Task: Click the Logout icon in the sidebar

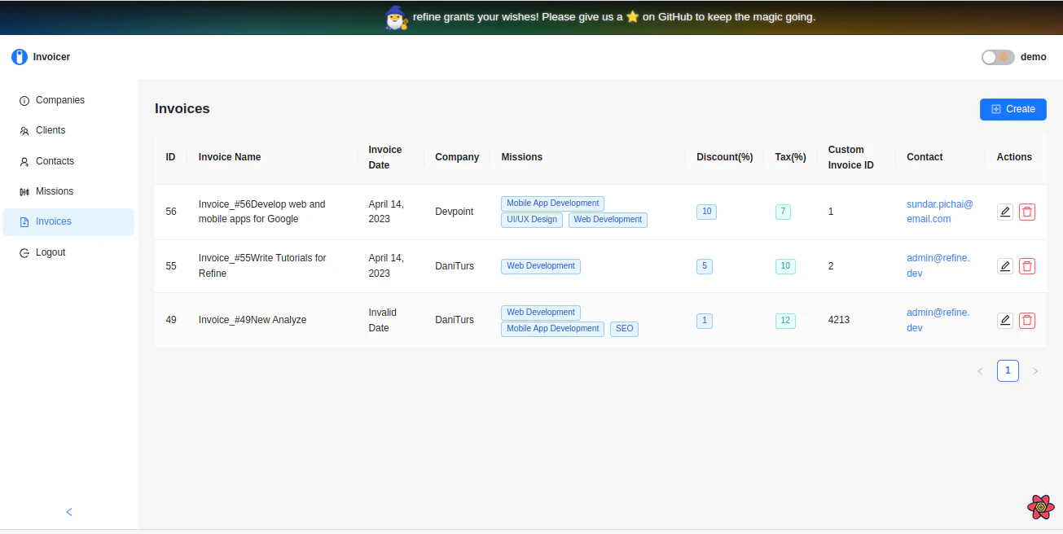Action: pos(23,252)
